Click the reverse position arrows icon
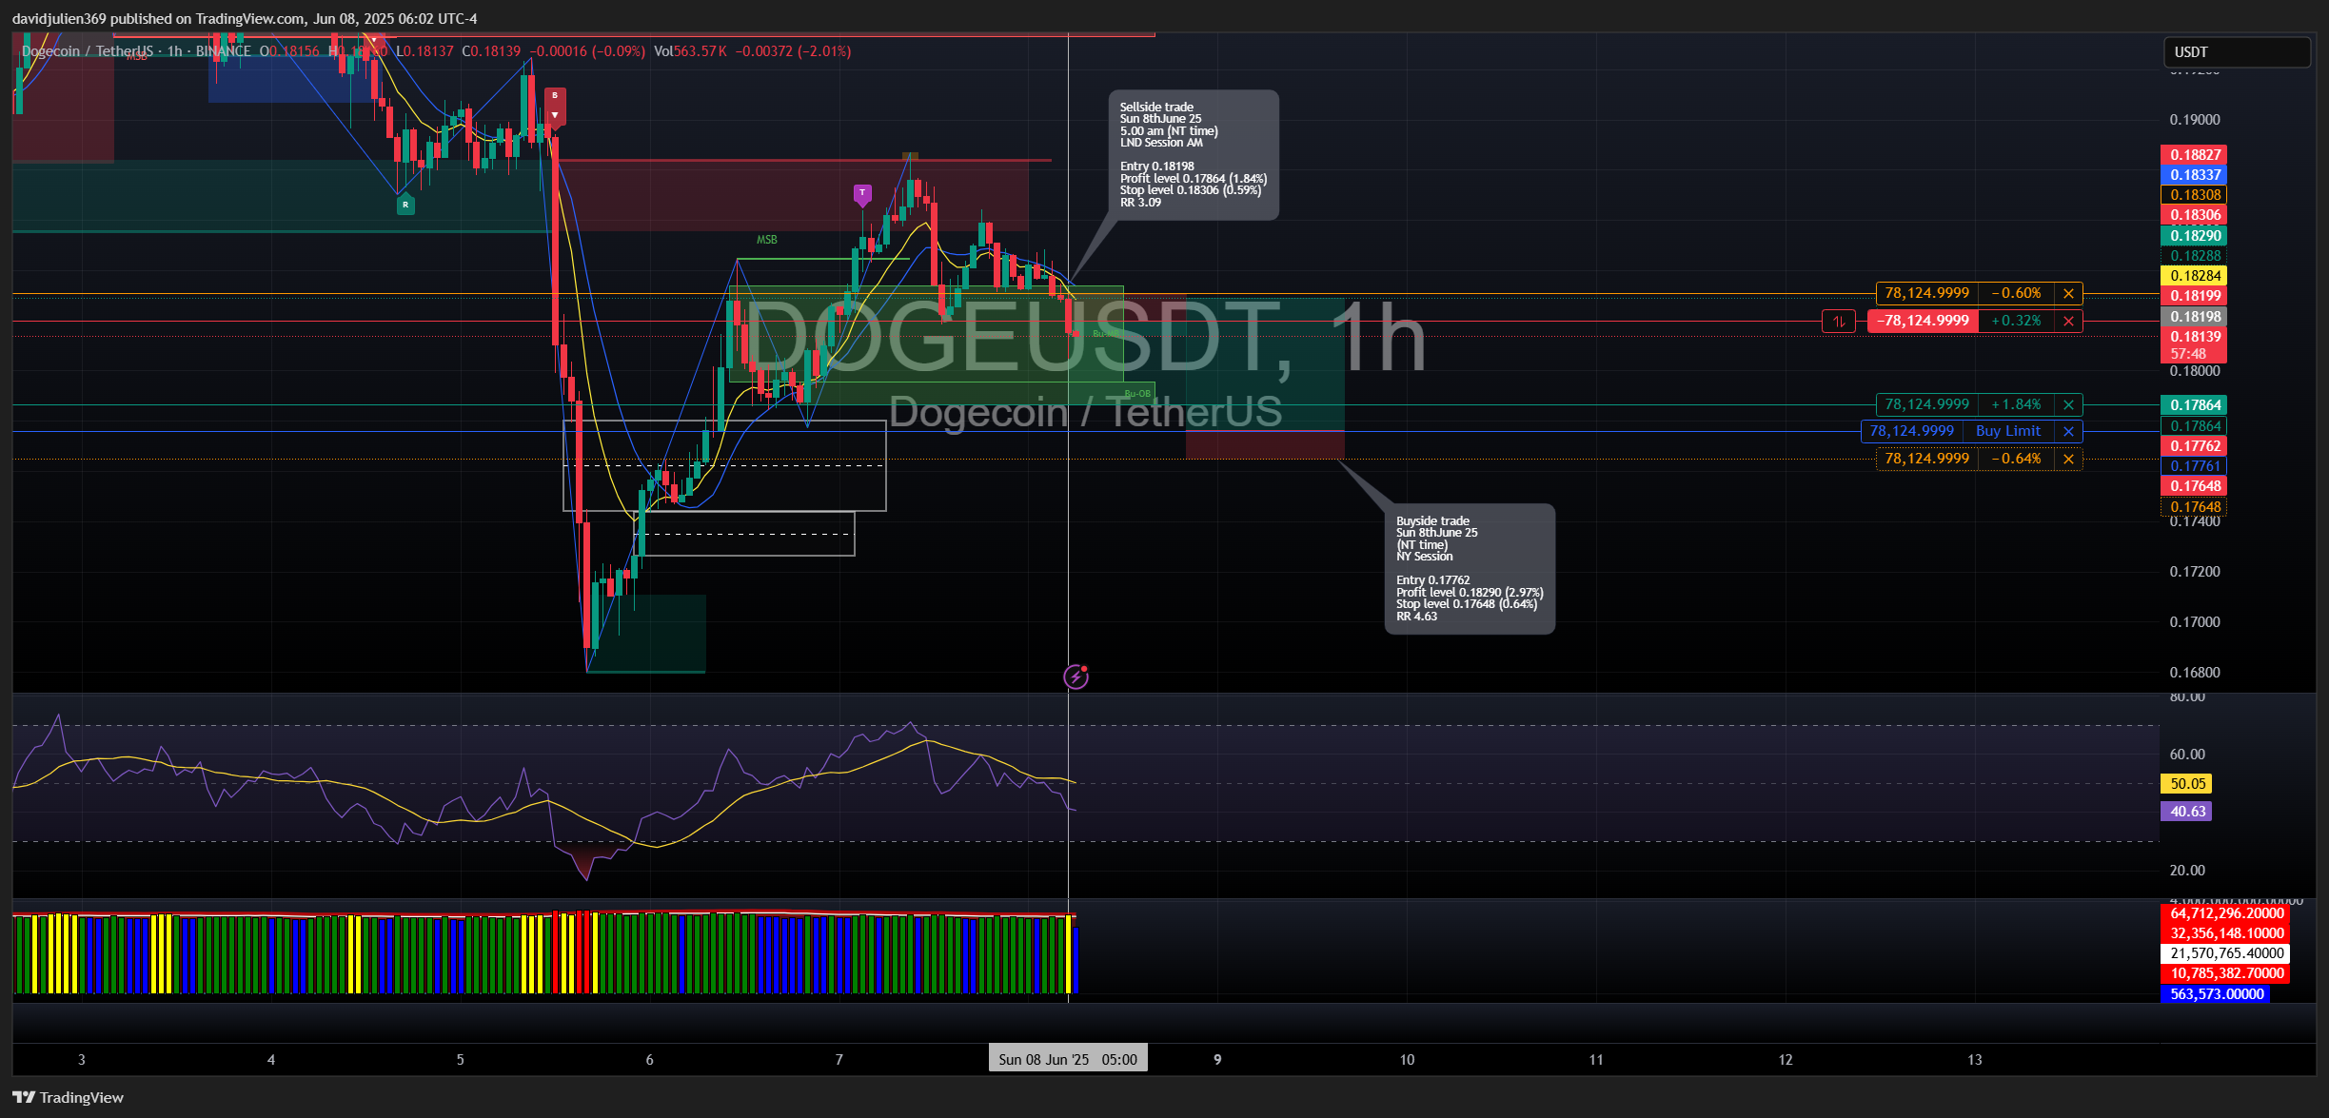2329x1118 pixels. 1839,322
